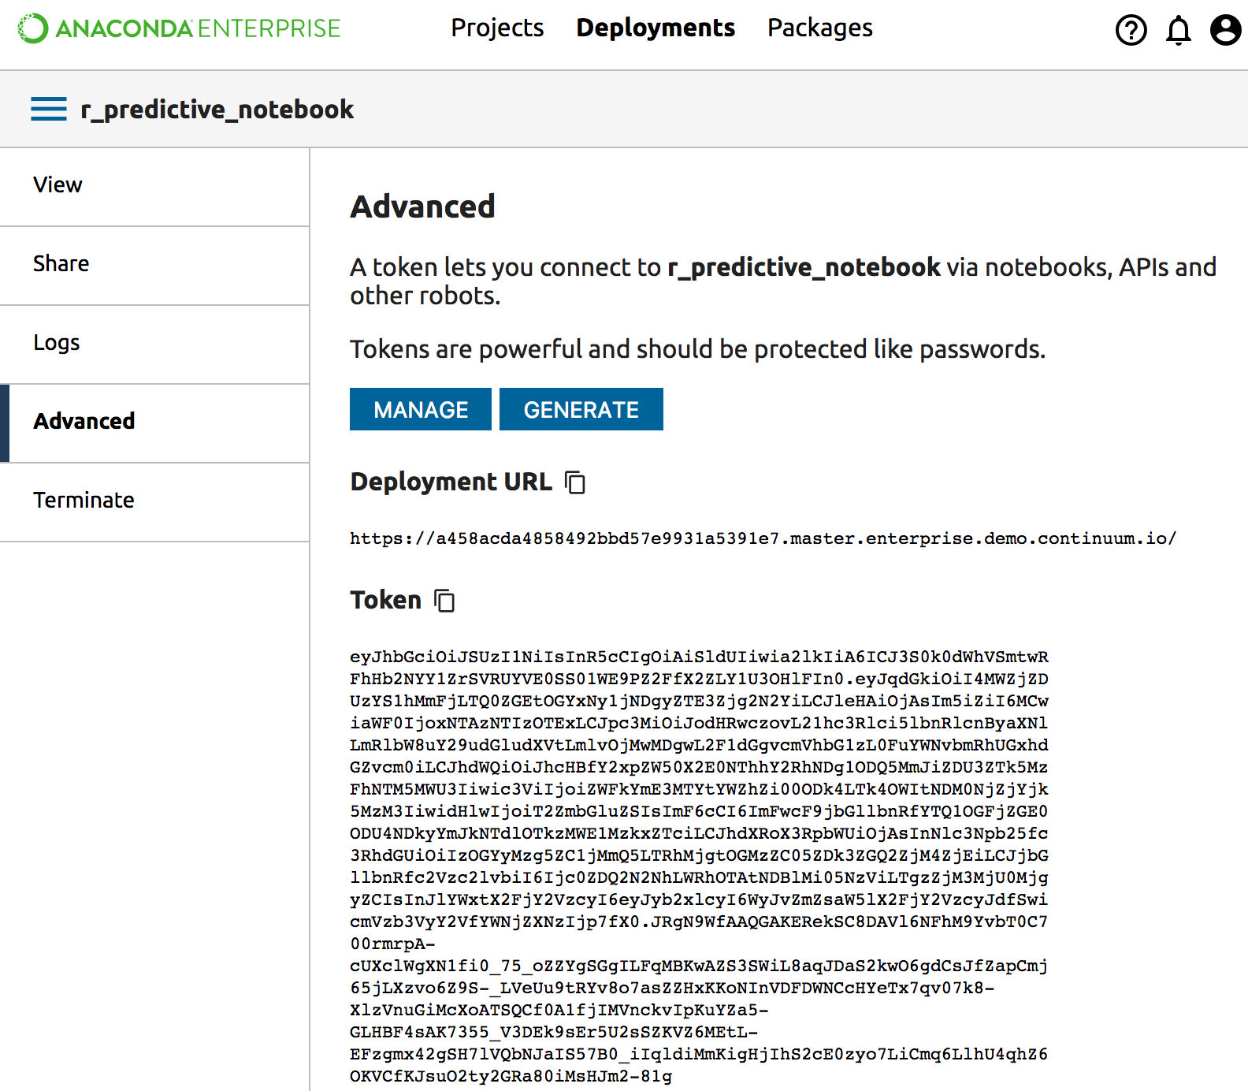
Task: Copy the Deployment URL to clipboard
Action: [x=575, y=482]
